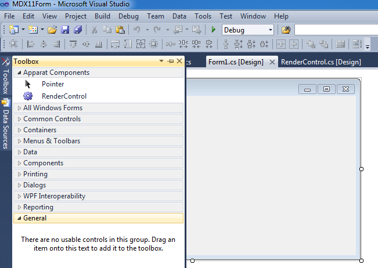Click the find text input field
The image size is (378, 268).
pos(336,30)
